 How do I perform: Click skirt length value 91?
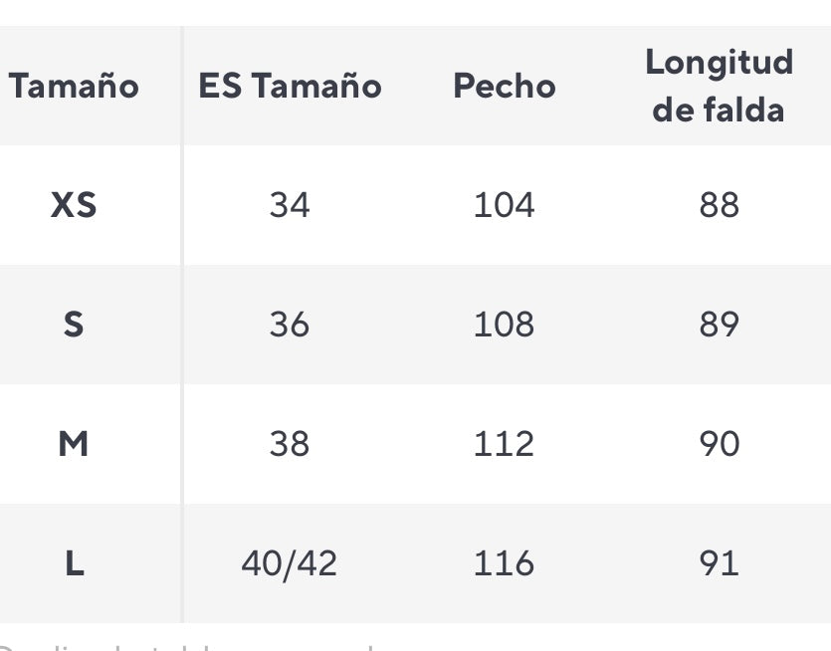(x=720, y=563)
